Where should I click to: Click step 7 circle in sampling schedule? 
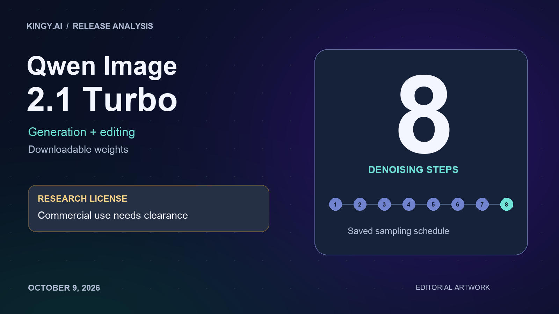tap(482, 204)
